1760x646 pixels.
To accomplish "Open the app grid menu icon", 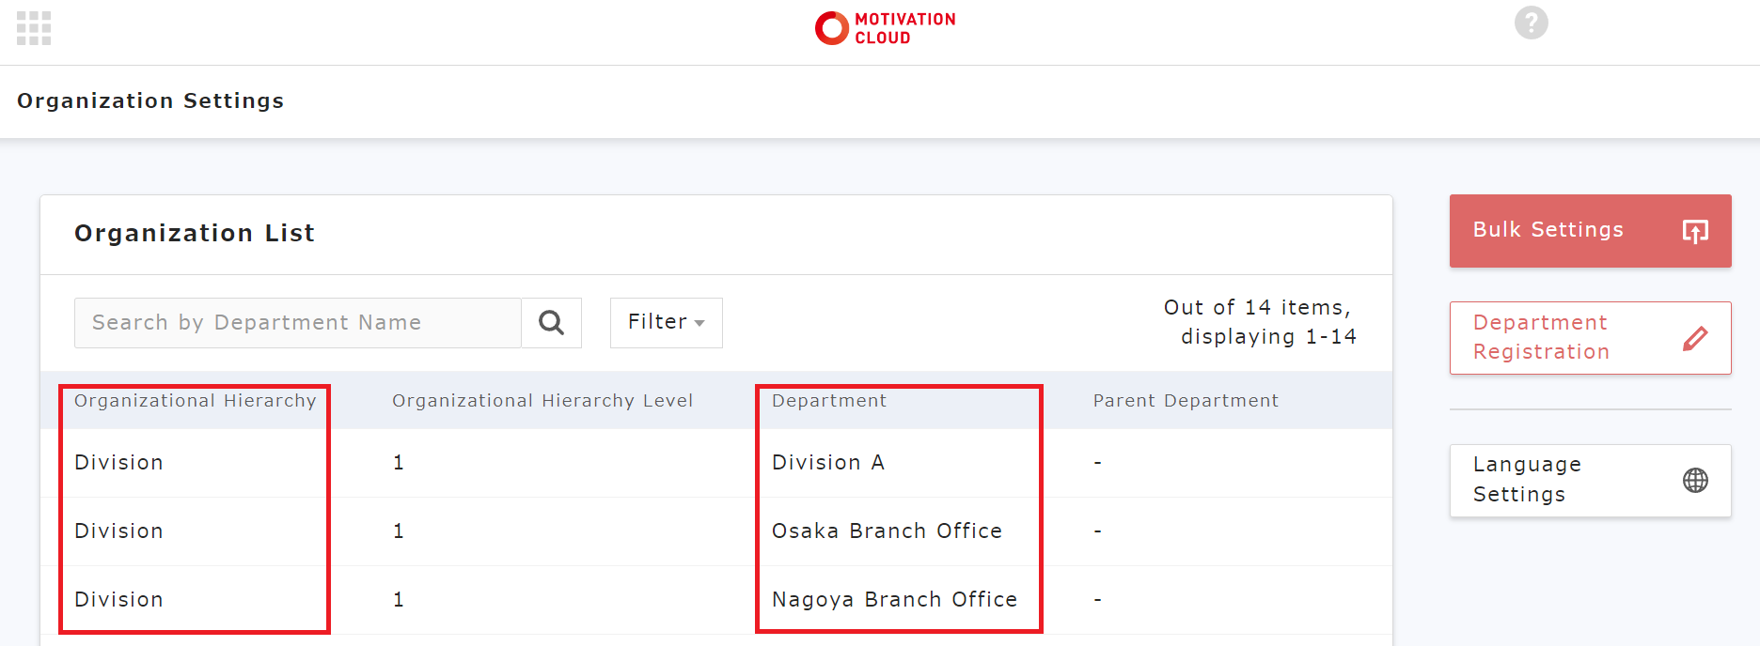I will coord(34,28).
